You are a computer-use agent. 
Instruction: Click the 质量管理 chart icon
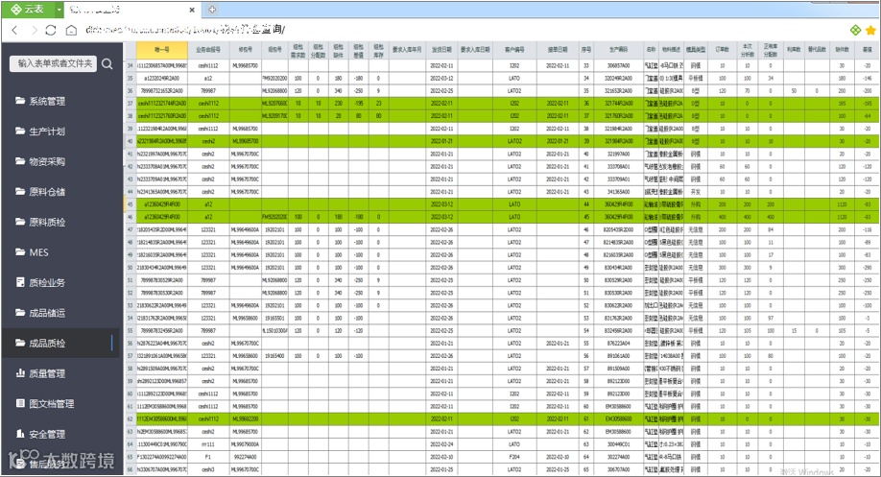pyautogui.click(x=20, y=373)
